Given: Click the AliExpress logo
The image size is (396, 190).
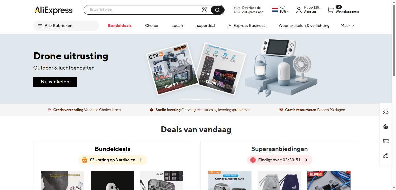Looking at the screenshot, I should [x=53, y=10].
